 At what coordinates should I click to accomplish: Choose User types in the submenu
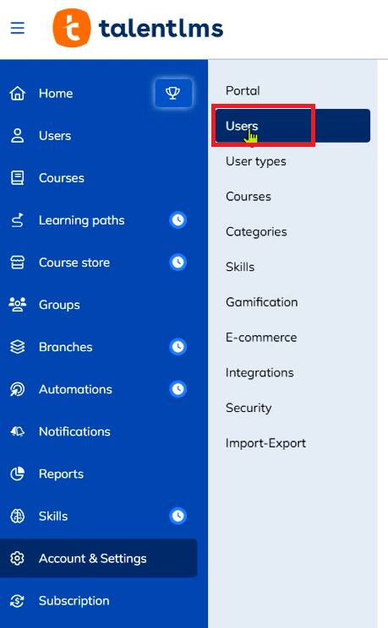pos(256,161)
